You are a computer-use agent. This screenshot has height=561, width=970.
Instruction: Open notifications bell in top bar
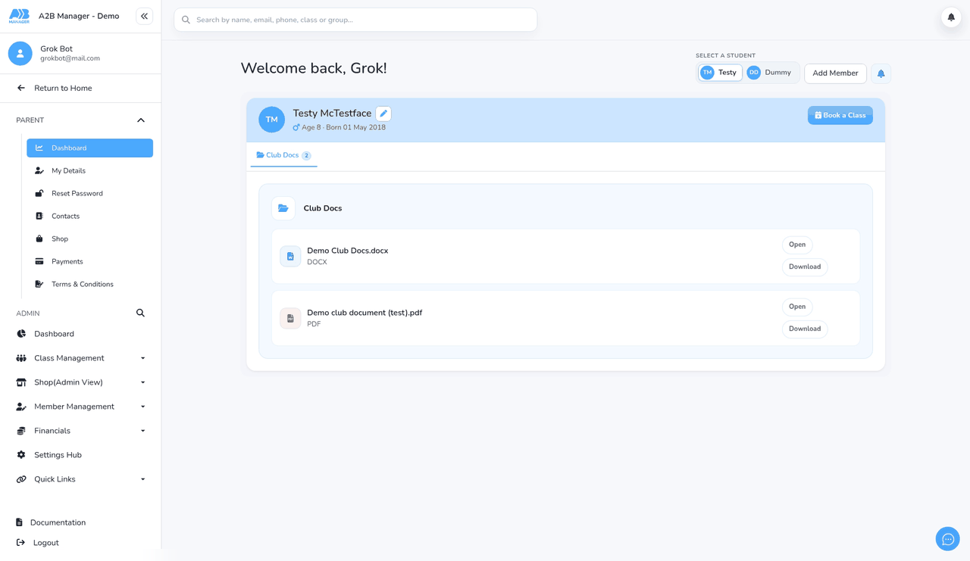coord(951,17)
